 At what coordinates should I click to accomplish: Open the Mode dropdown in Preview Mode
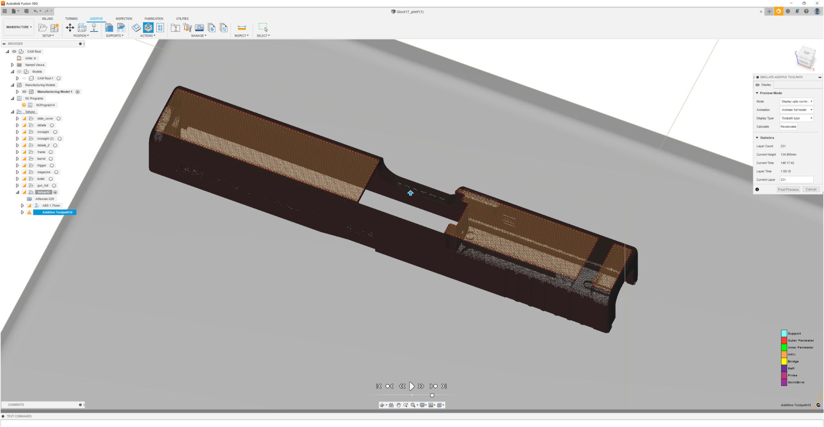coord(797,101)
